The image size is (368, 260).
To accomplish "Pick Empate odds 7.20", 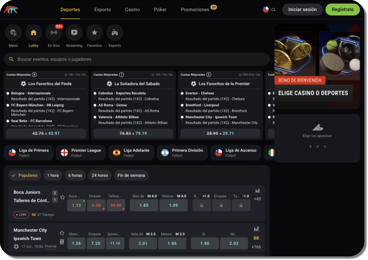I will (96, 243).
